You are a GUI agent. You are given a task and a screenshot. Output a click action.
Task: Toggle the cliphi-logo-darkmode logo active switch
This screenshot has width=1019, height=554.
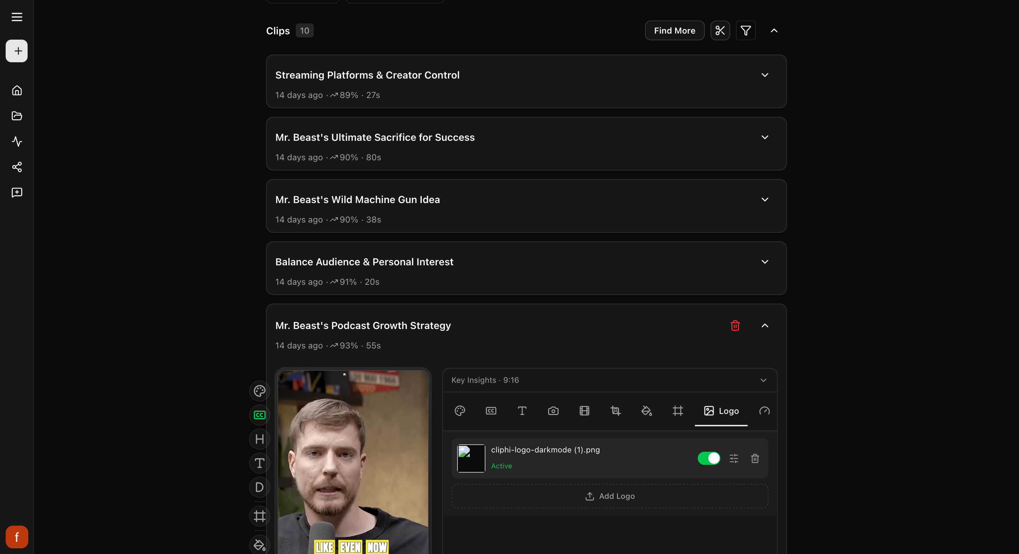[708, 458]
